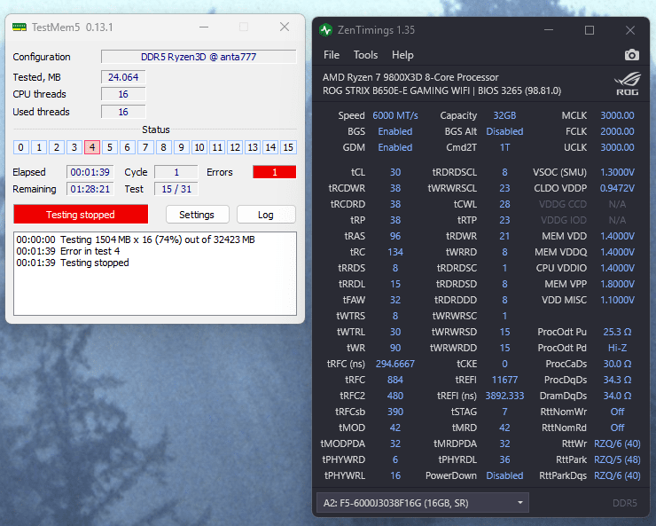Click the ROG logo in ZenTimings
656x526 pixels.
(x=627, y=83)
